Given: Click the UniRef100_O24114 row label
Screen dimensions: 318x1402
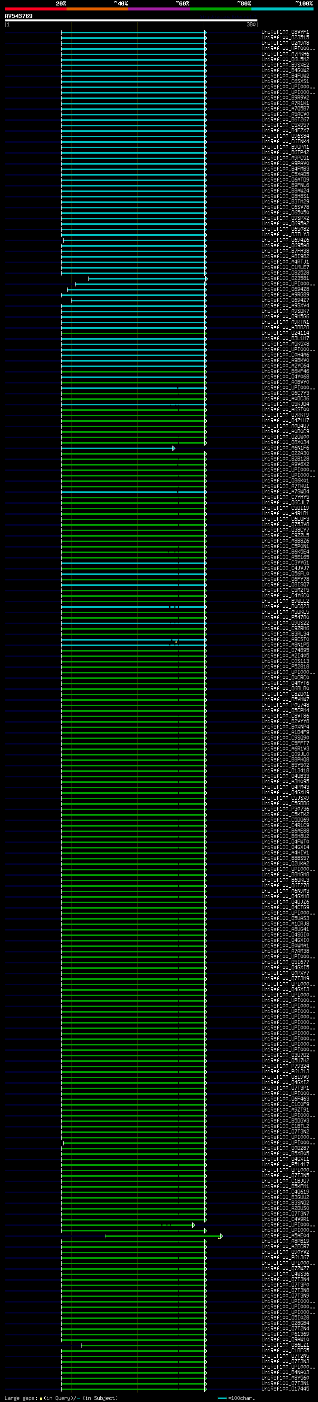Looking at the screenshot, I should [285, 333].
